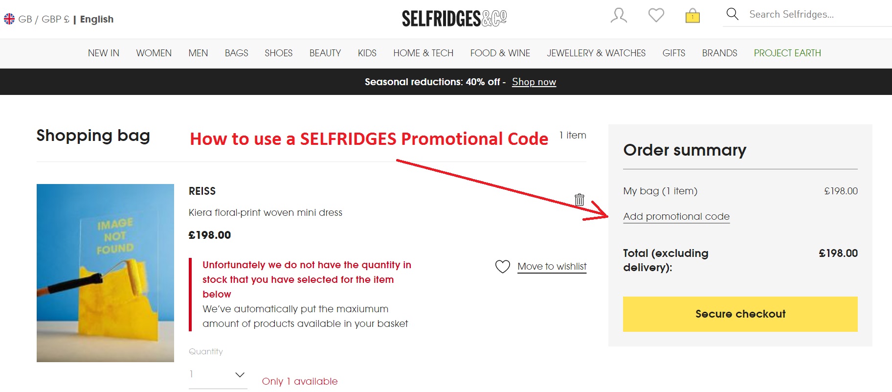The width and height of the screenshot is (892, 392).
Task: Click the heart icon next to Move to wishlist
Action: 502,266
